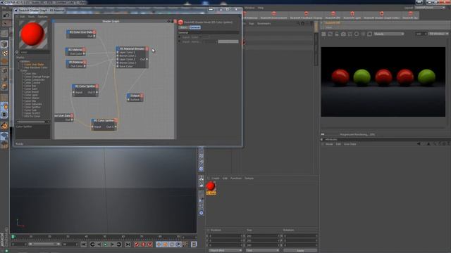Click the first icon in the IPR toolbar
This screenshot has width=451, height=253.
click(x=323, y=34)
